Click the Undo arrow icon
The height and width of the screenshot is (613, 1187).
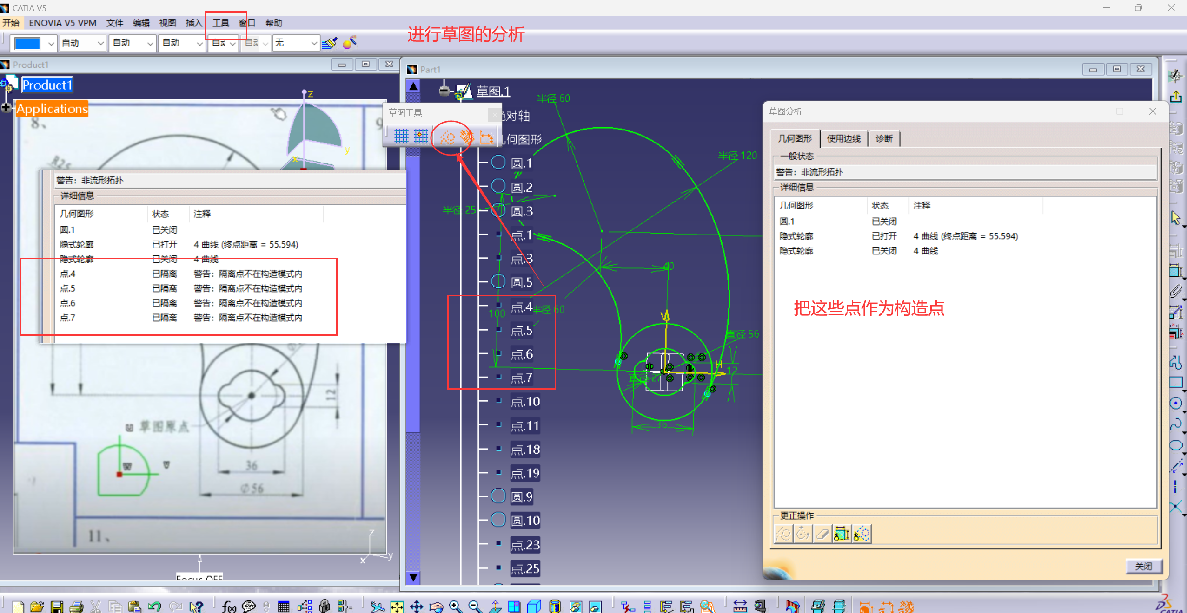point(154,606)
